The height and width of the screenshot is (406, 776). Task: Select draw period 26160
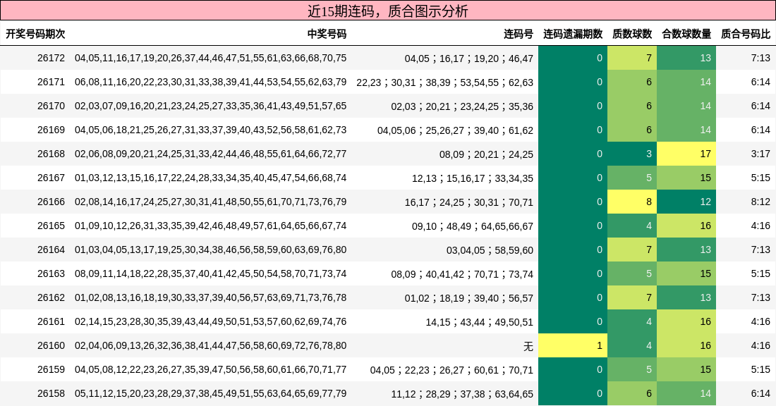(51, 345)
